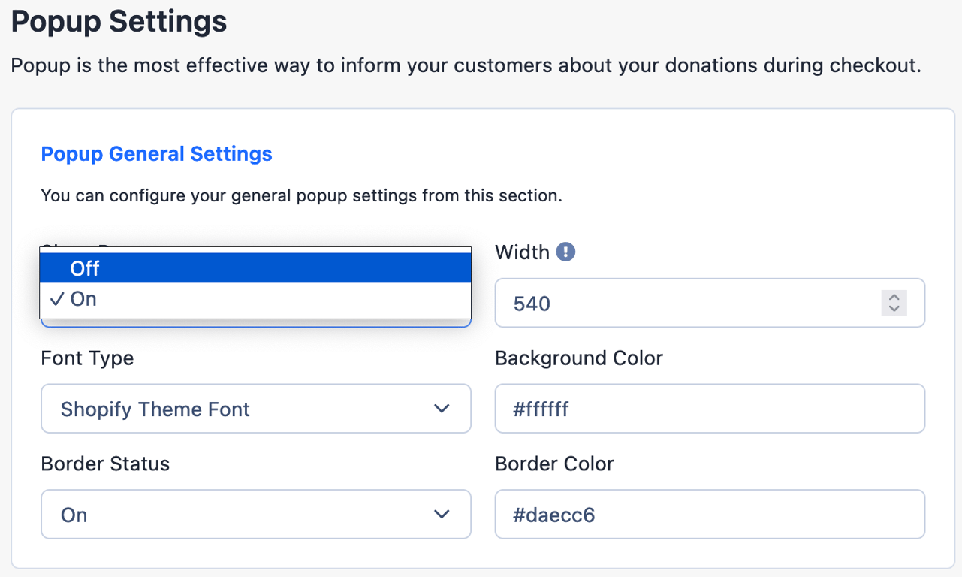Screen dimensions: 962x577
Task: Select the Off option in the open dropdown
Action: tap(255, 268)
